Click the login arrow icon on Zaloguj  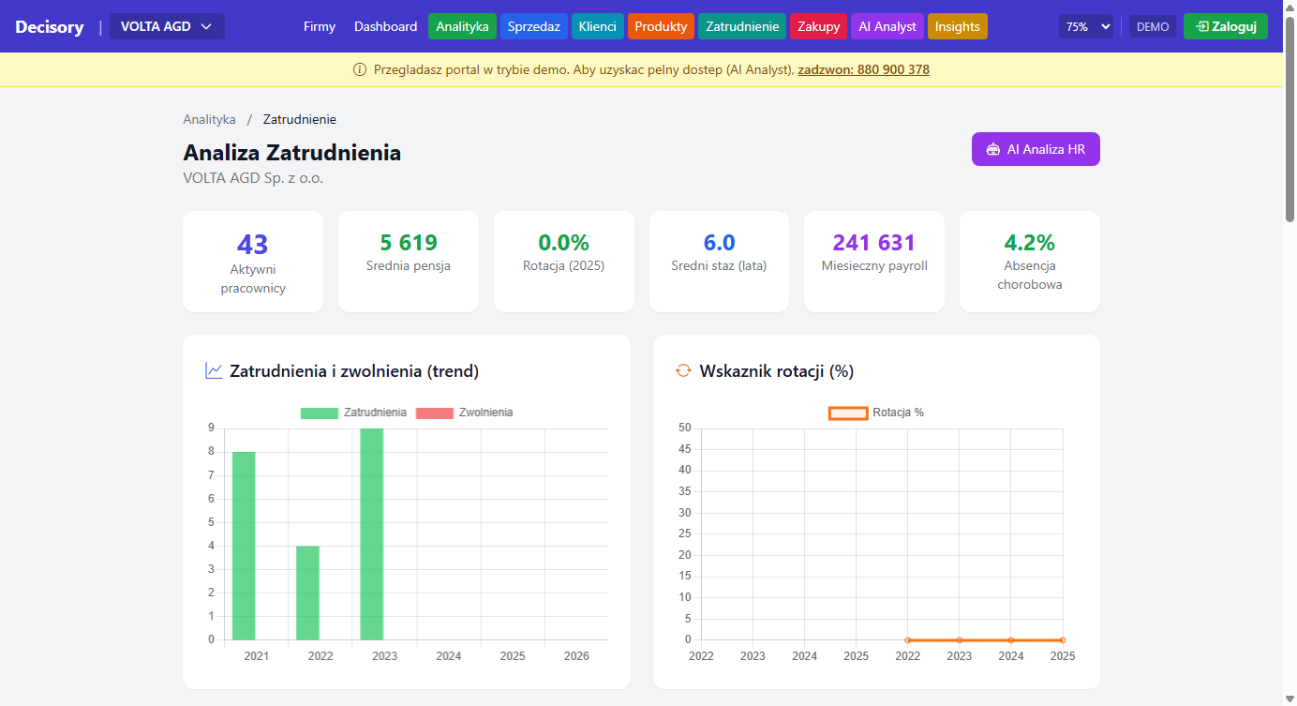pos(1201,26)
